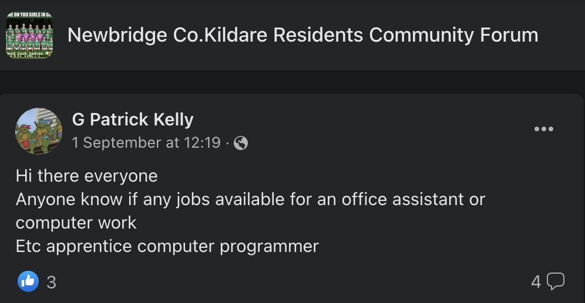Screen dimensions: 585x303
Task: Open the Newbridge forum group photo
Action: tap(29, 35)
